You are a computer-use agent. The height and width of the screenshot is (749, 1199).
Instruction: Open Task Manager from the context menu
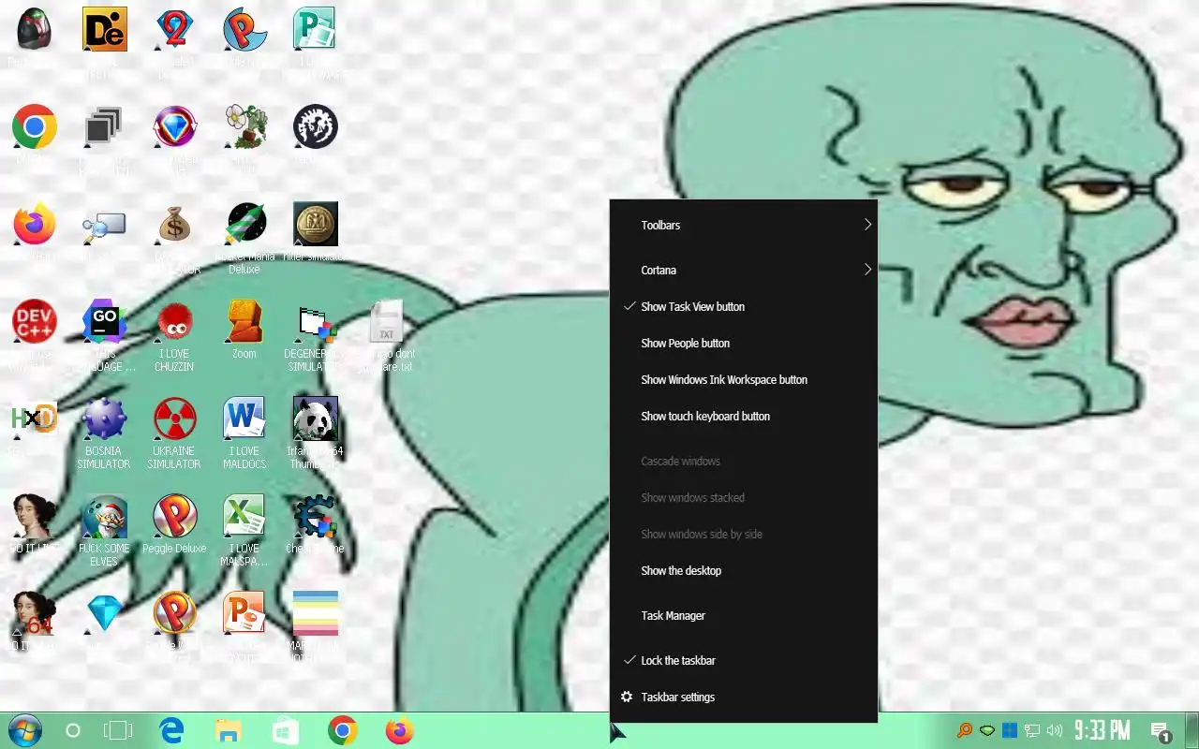[744, 616]
